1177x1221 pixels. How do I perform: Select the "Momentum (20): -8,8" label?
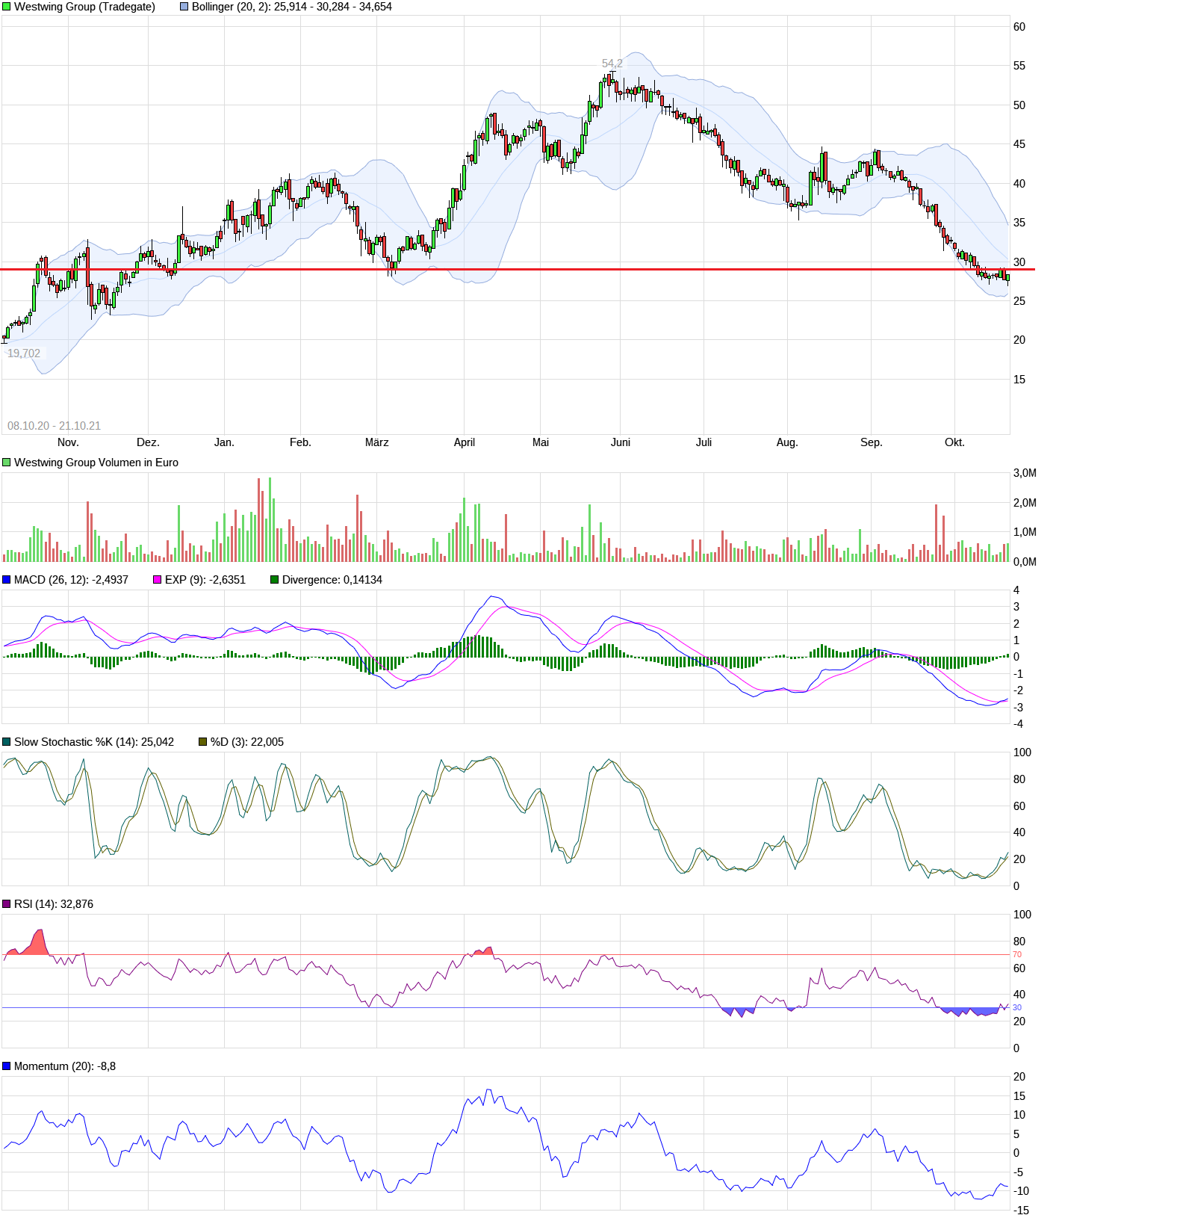click(65, 1066)
